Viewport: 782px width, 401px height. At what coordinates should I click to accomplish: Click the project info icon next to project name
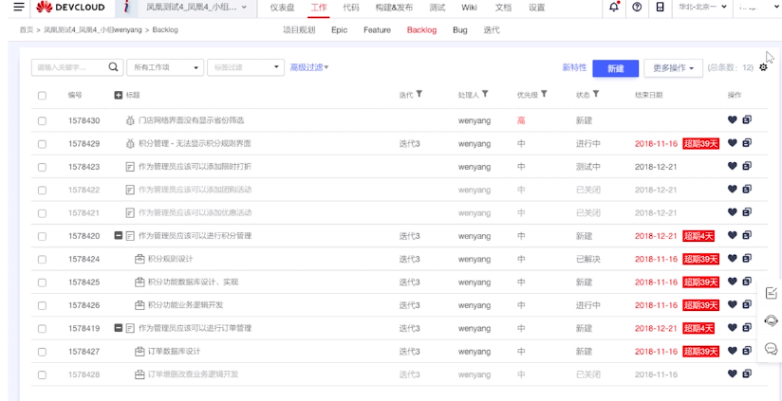pos(127,7)
